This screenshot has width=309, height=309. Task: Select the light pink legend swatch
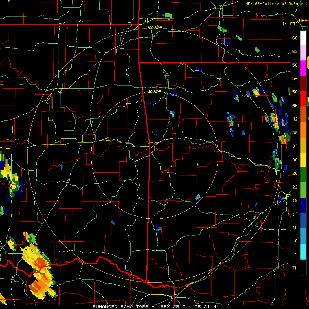(303, 53)
